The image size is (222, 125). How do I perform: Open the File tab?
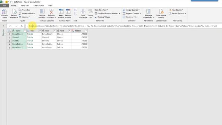point(5,6)
